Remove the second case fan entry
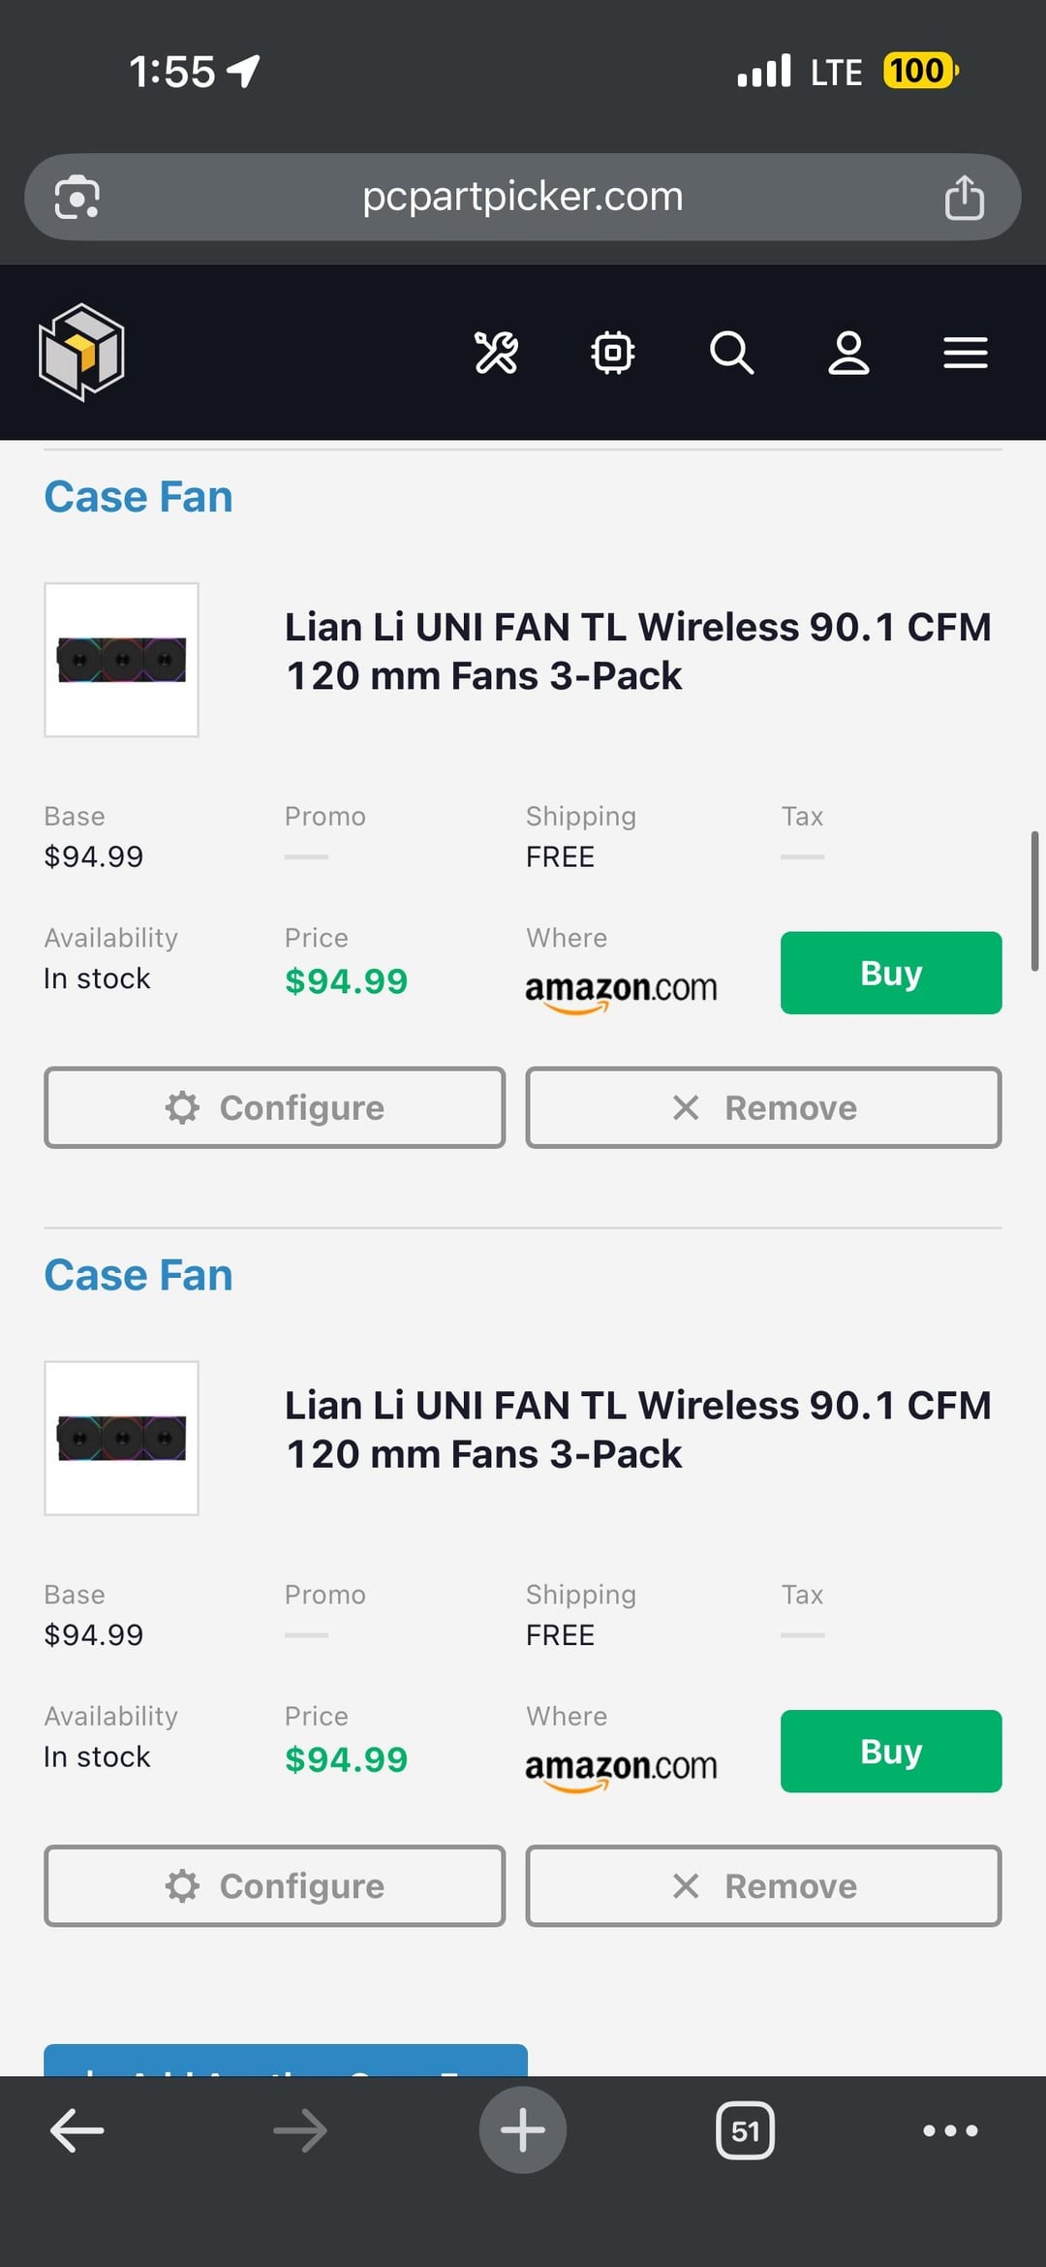 (763, 1886)
